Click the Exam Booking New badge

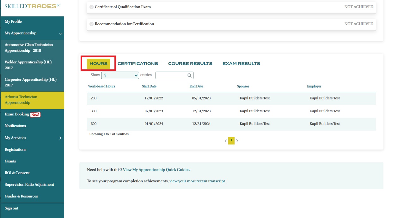click(35, 115)
